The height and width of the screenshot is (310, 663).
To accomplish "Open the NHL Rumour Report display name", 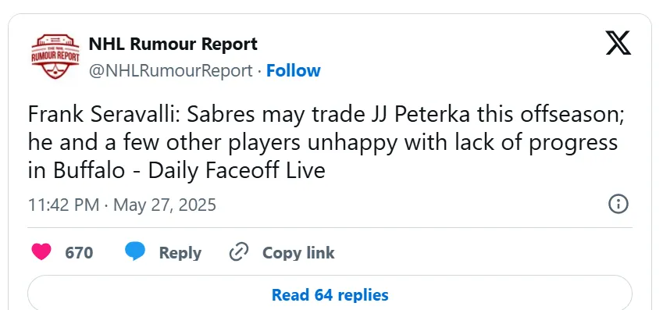I will tap(173, 44).
